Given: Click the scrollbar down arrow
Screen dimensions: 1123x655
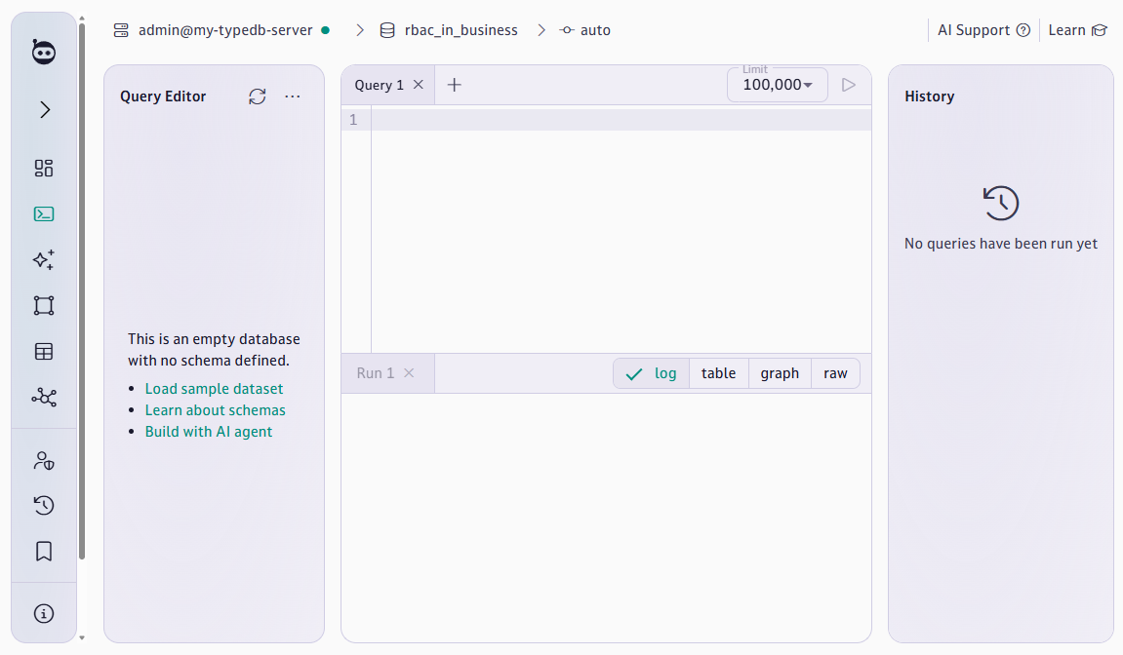Looking at the screenshot, I should pos(82,637).
